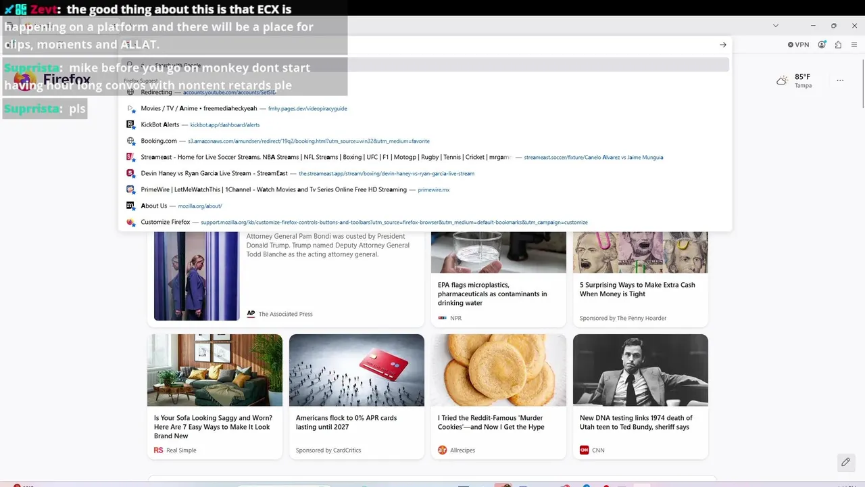The height and width of the screenshot is (487, 865).
Task: Click the CNN source logo
Action: point(585,450)
